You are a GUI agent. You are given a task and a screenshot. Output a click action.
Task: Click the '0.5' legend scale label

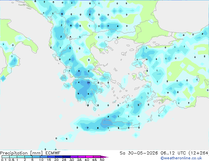12,160
